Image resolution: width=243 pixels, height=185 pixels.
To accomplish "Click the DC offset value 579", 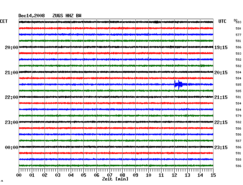I will (239, 116).
